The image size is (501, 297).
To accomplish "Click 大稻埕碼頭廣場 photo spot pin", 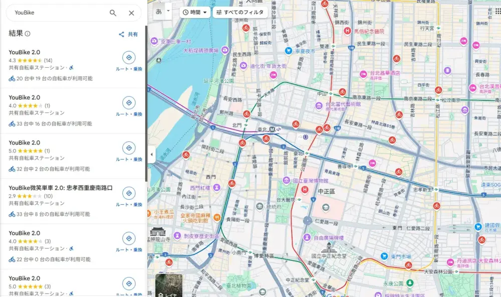I will [225, 50].
